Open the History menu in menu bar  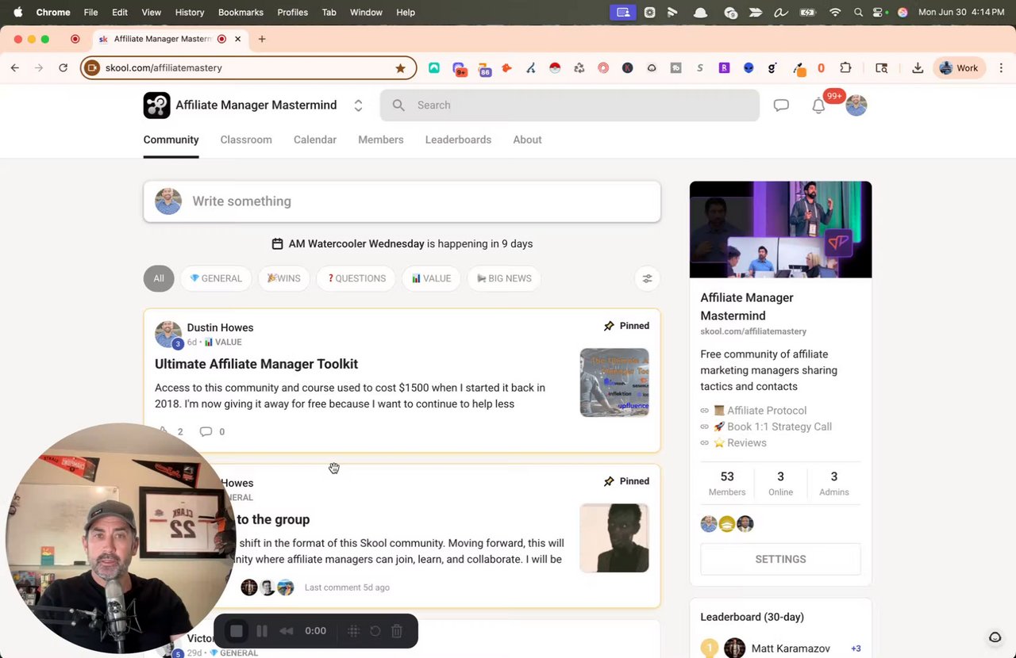pos(189,13)
